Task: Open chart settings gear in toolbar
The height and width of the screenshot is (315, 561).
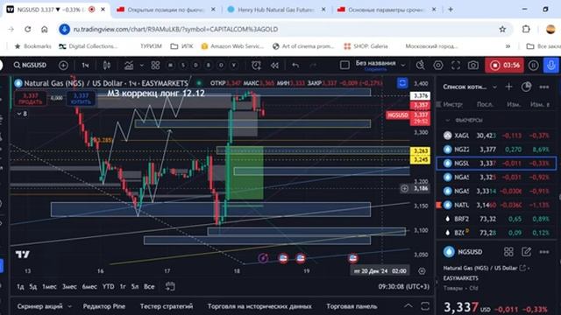Action: point(438,66)
